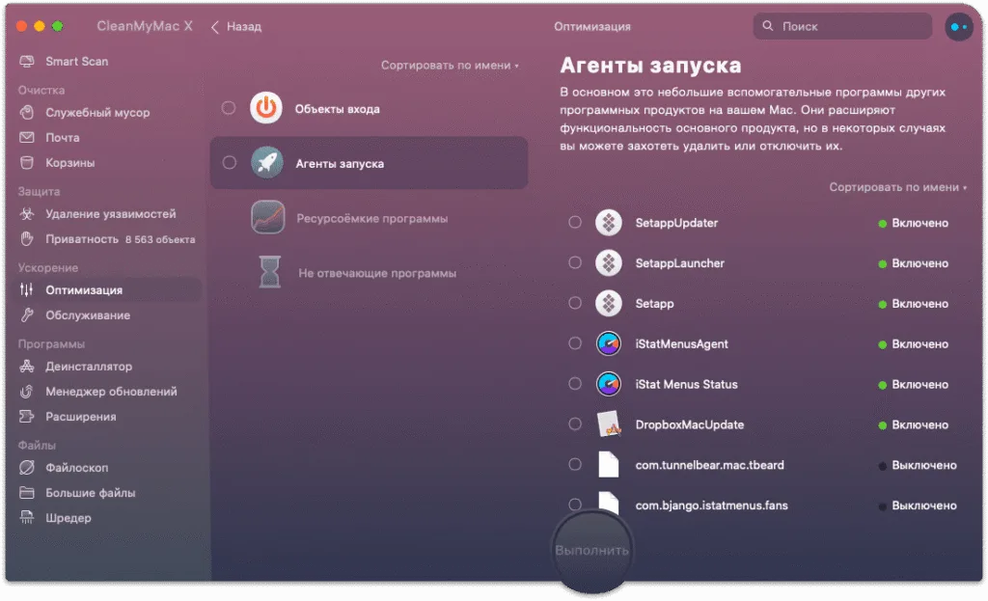Go to Менеджер обновлений section

point(111,392)
